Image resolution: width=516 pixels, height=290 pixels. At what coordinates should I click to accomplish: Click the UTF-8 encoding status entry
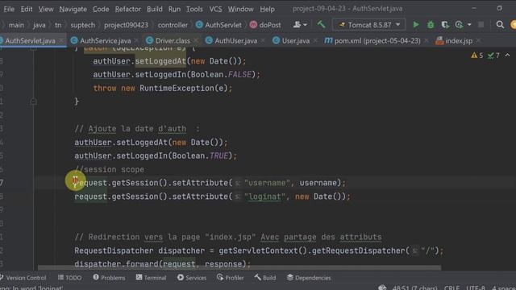pyautogui.click(x=476, y=288)
